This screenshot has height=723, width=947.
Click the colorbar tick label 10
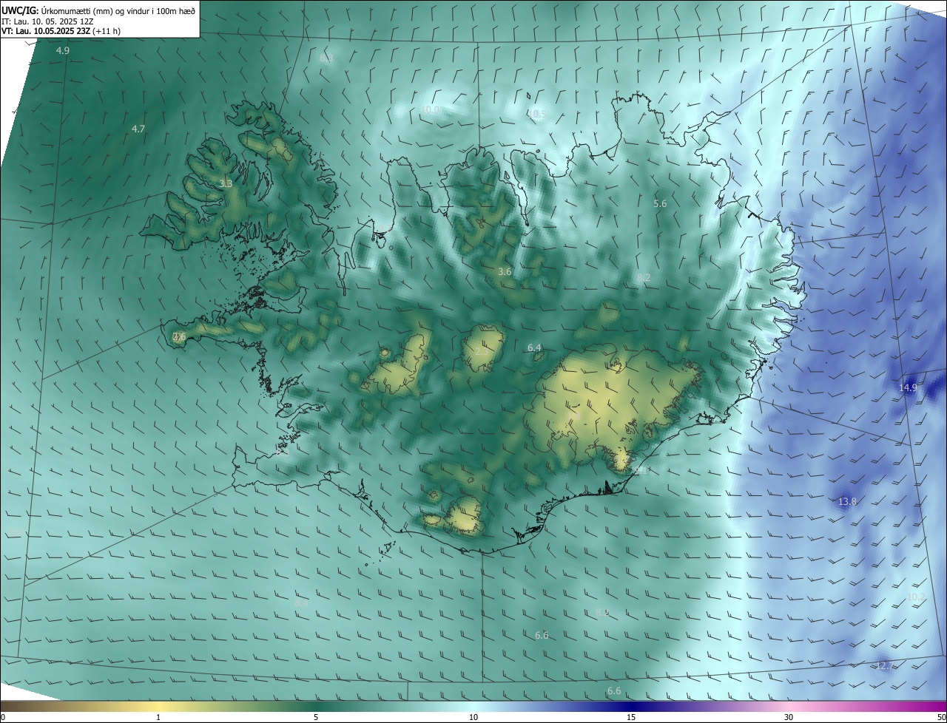[x=473, y=717]
